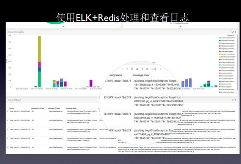The height and width of the screenshot is (164, 241).
Task: Collapse panel via chevron under Top 10 message.ErrorTag
Action: coord(181,27)
